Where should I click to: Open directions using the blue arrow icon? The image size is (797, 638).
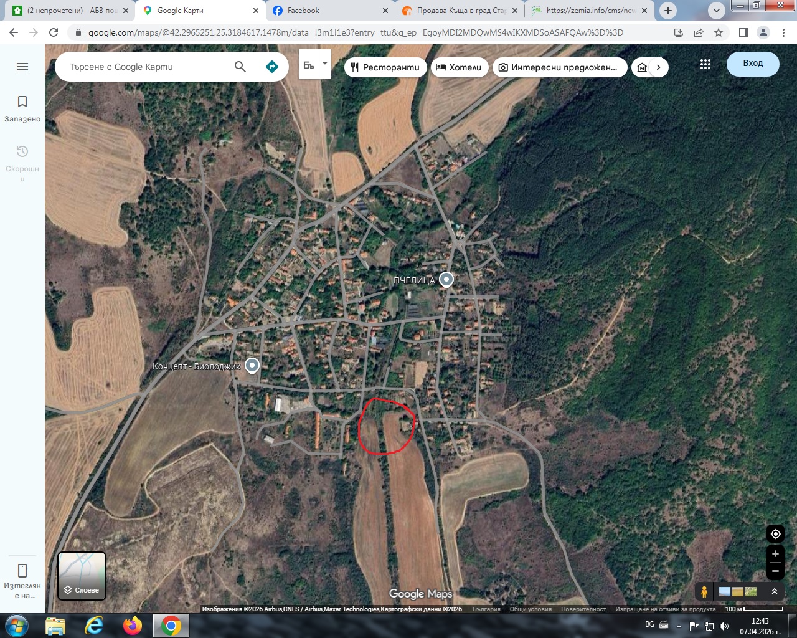pyautogui.click(x=272, y=67)
